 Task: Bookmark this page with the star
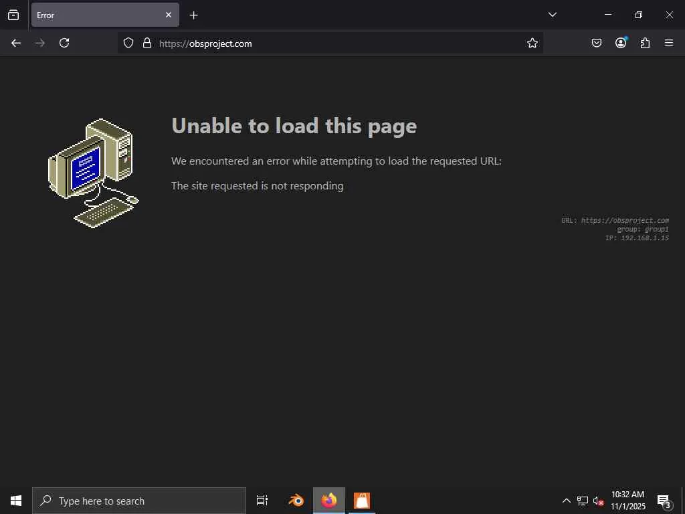(x=532, y=43)
